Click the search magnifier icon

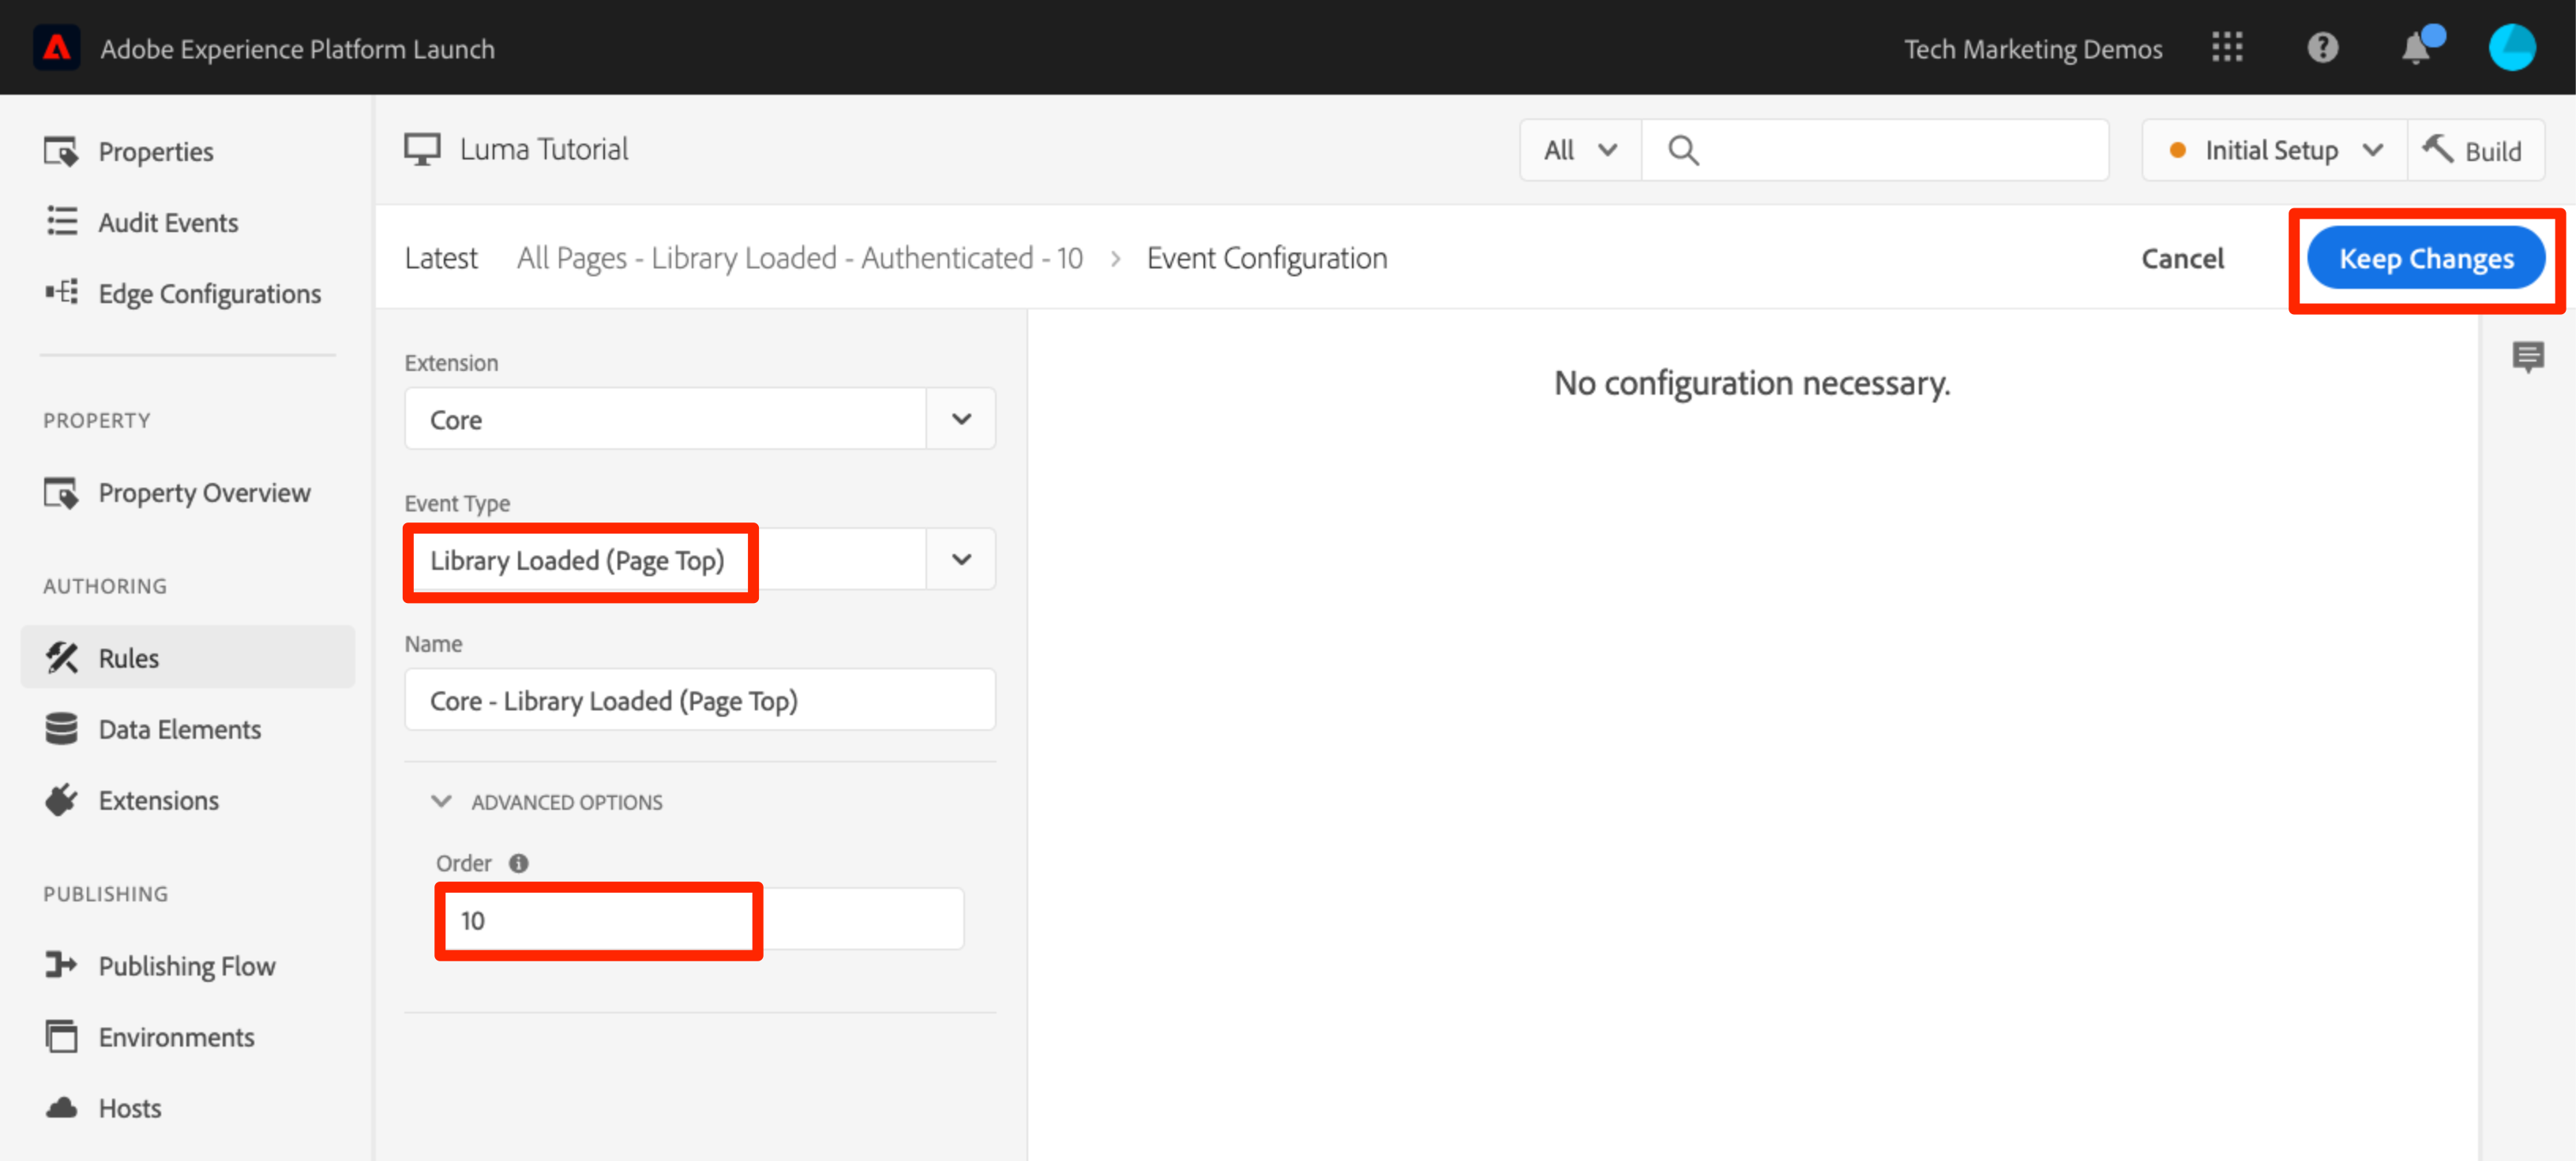[1683, 151]
